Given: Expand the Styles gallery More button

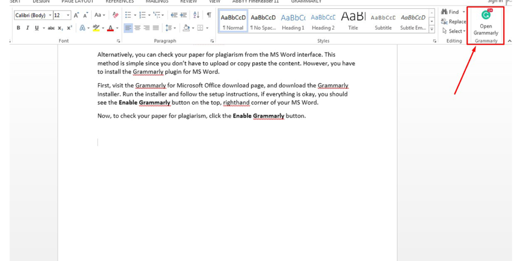Looking at the screenshot, I should [x=432, y=30].
